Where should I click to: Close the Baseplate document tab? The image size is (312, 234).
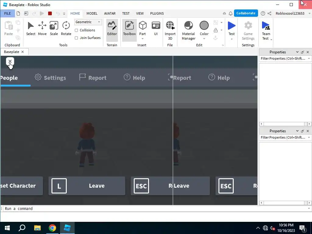click(23, 52)
